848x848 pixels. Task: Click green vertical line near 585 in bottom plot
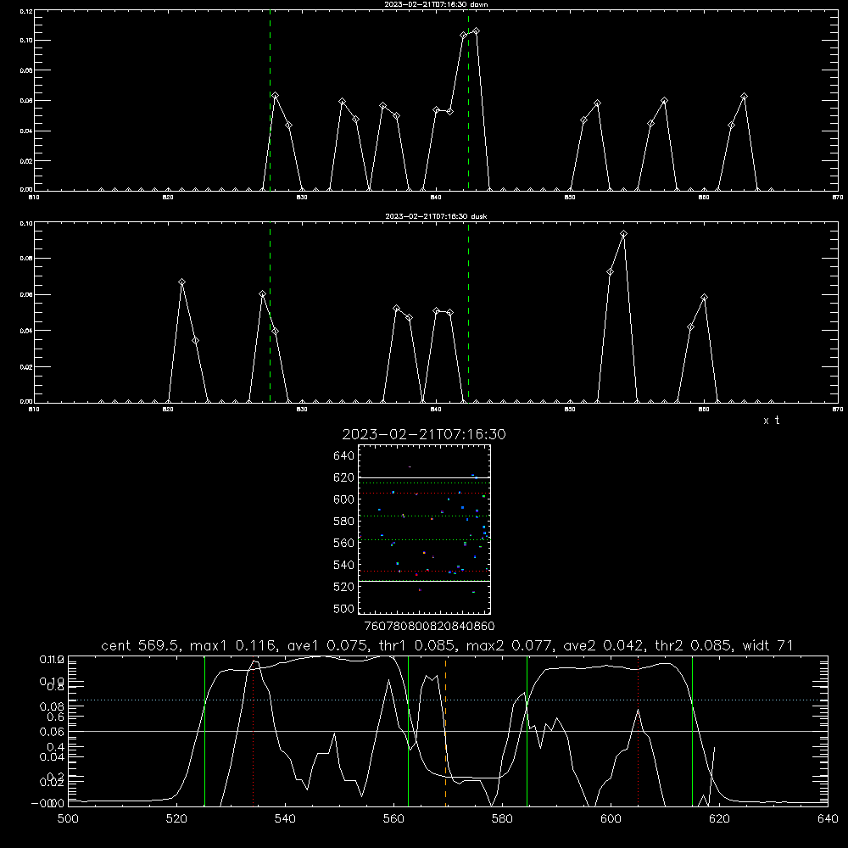pos(527,731)
